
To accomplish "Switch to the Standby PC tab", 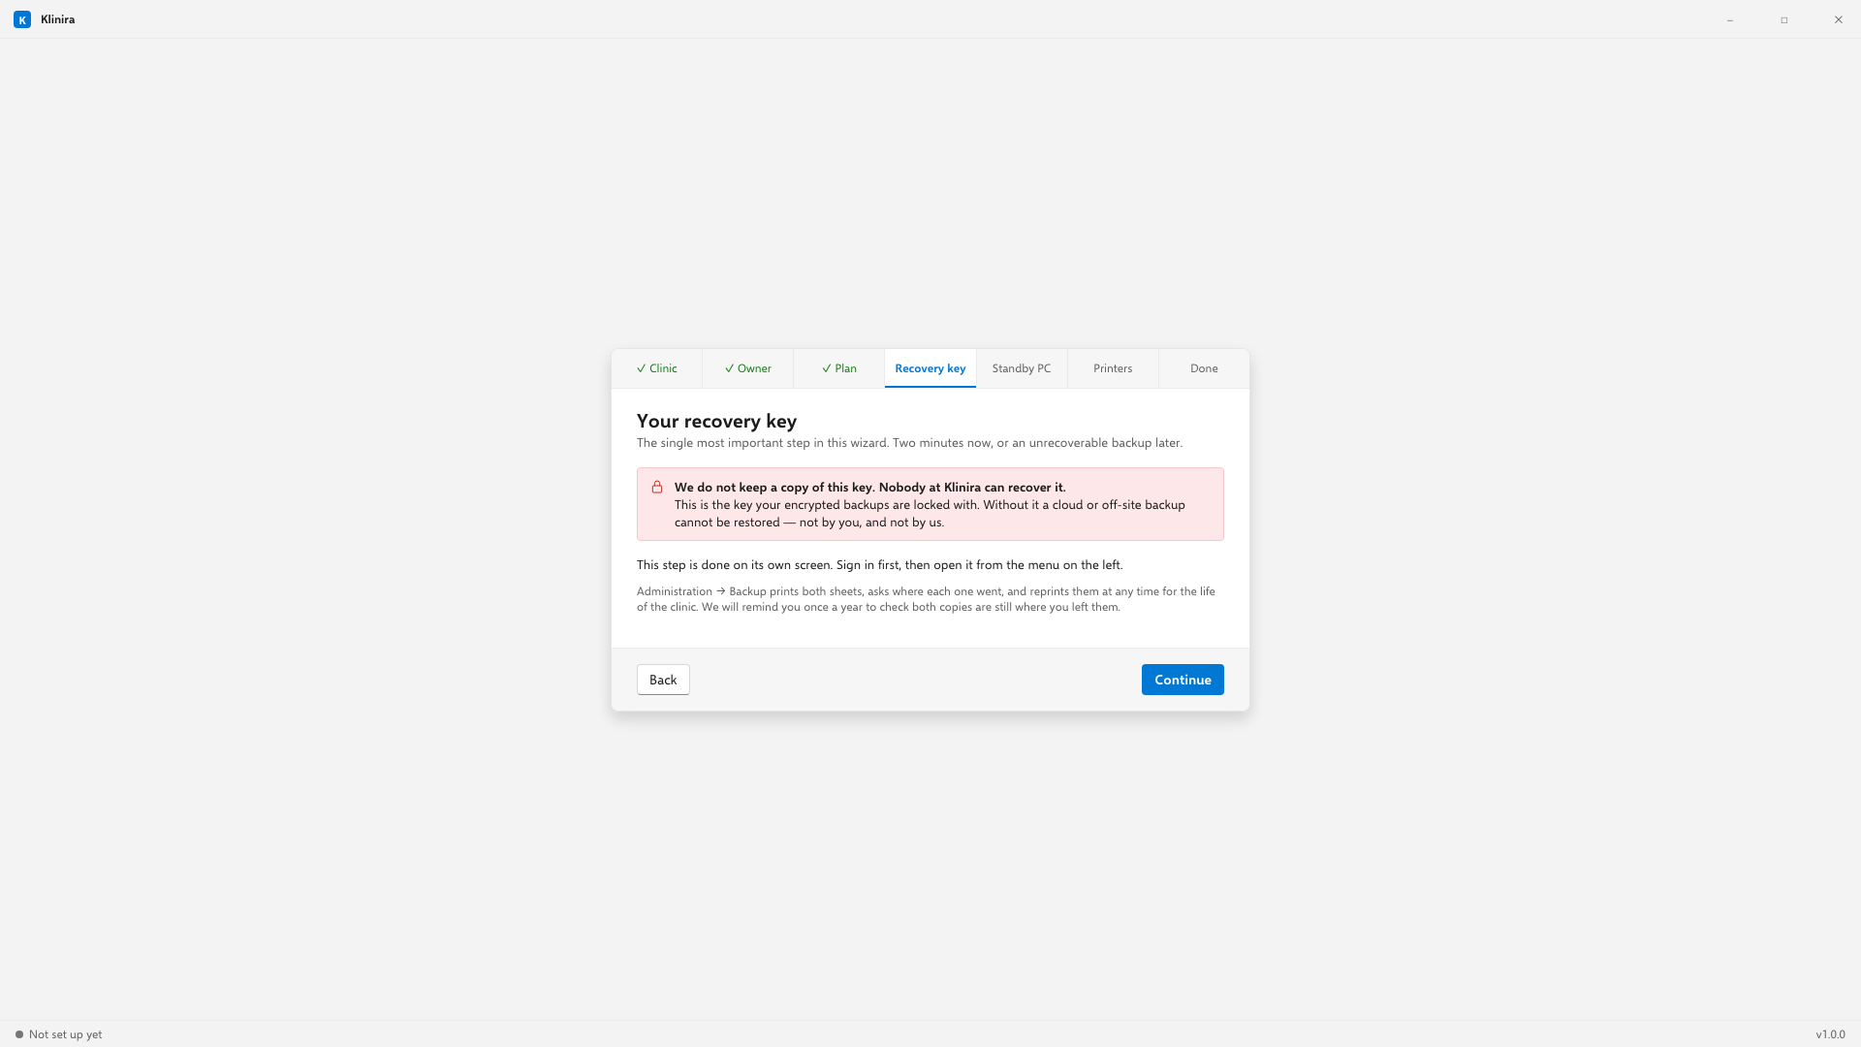I will click(x=1022, y=368).
